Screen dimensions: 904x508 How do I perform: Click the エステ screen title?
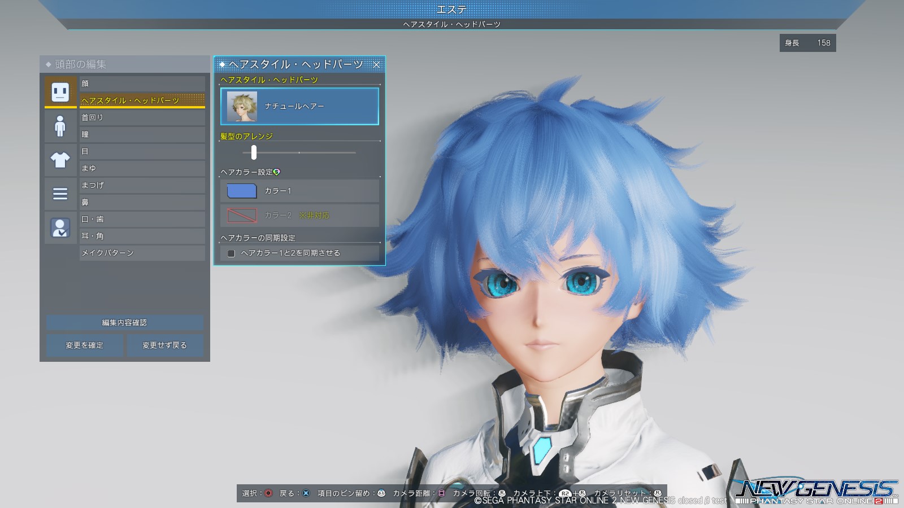pos(452,10)
